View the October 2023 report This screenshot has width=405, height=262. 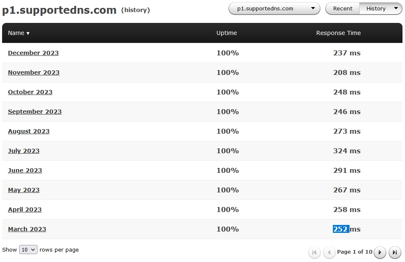[x=30, y=92]
